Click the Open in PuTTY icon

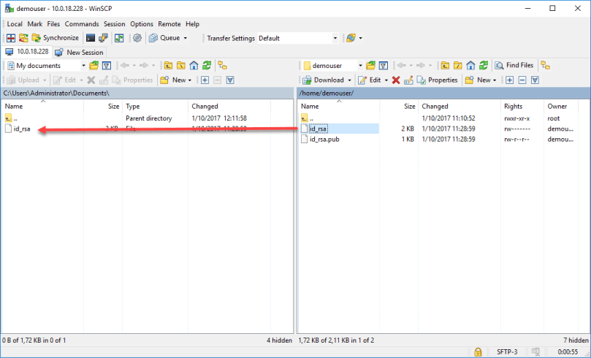pyautogui.click(x=103, y=38)
